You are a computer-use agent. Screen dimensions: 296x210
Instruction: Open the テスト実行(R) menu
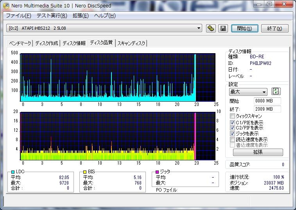(x=52, y=16)
